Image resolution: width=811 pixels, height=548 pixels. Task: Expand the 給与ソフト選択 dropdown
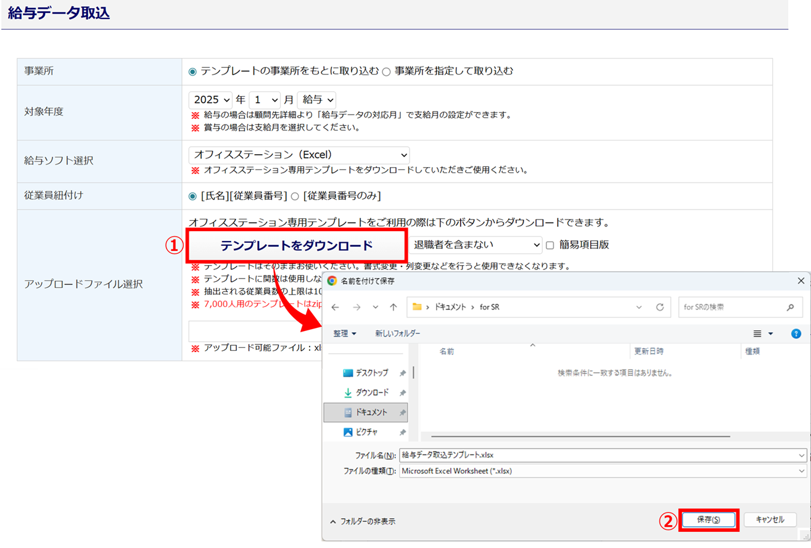click(x=298, y=155)
